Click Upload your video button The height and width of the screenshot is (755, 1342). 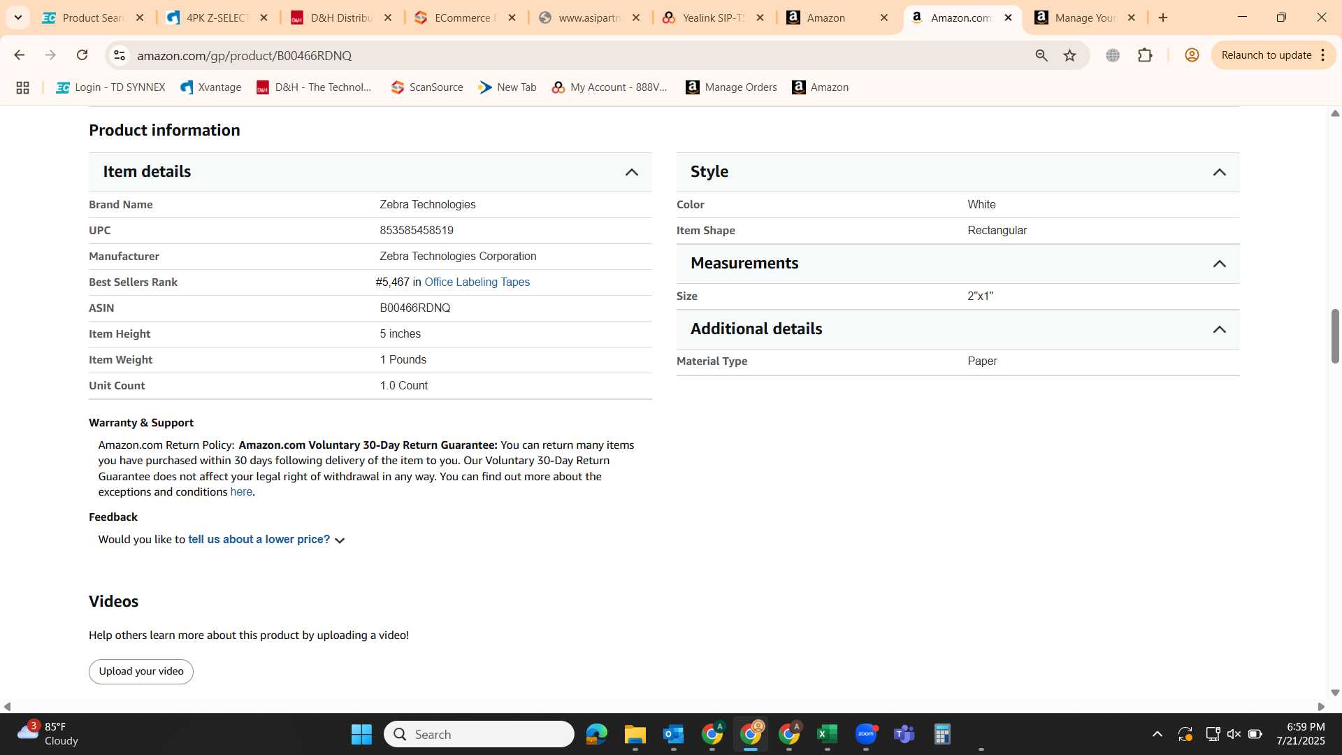[141, 671]
